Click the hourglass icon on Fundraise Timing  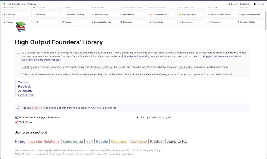[x=238, y=22]
